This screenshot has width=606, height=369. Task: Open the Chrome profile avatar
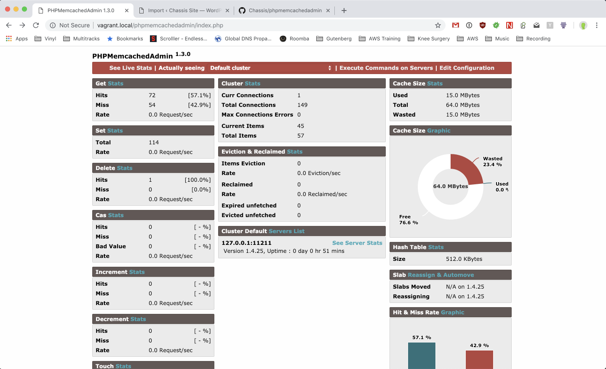click(583, 25)
